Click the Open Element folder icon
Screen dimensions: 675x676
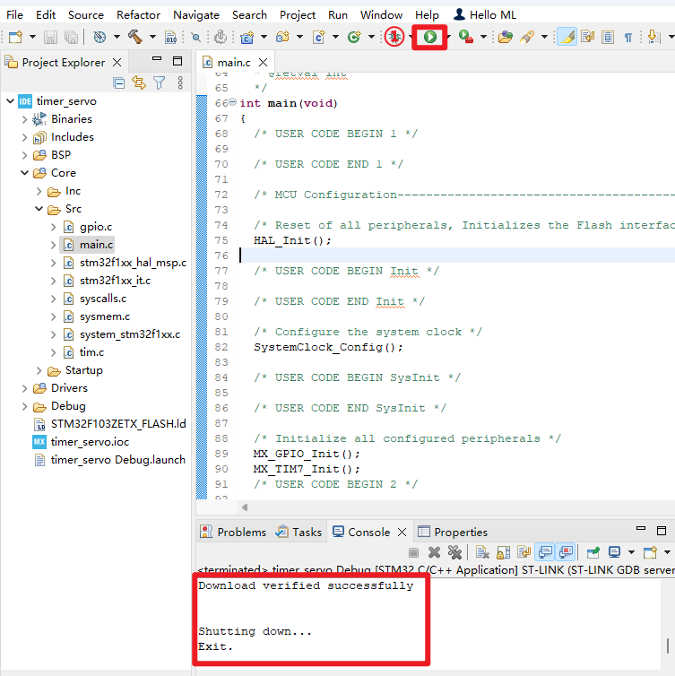point(506,37)
